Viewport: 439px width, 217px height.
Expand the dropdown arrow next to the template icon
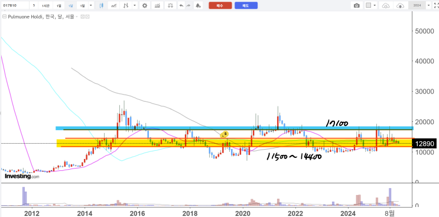point(135,5)
